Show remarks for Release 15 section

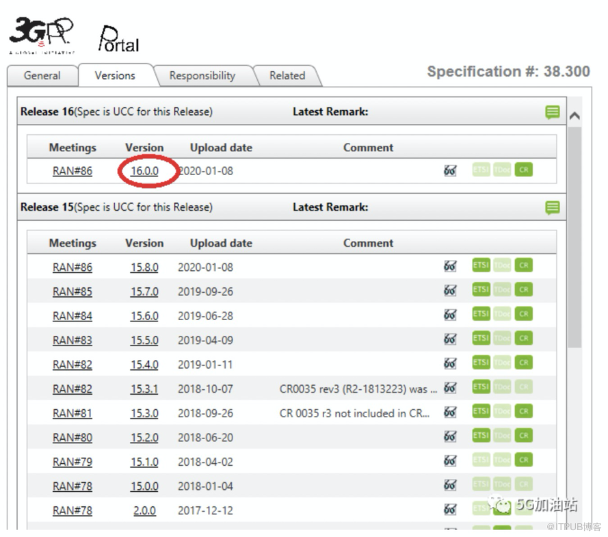point(553,208)
